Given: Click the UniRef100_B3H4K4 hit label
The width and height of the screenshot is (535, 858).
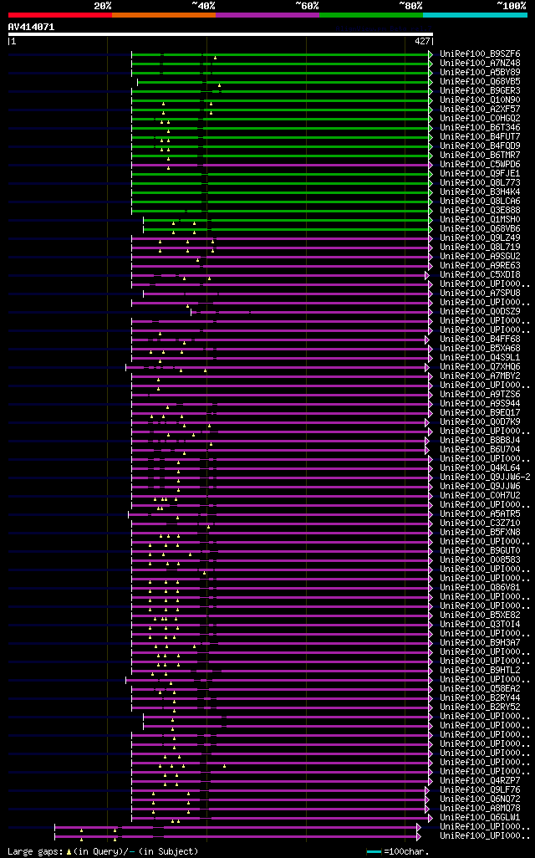Looking at the screenshot, I should (x=480, y=192).
